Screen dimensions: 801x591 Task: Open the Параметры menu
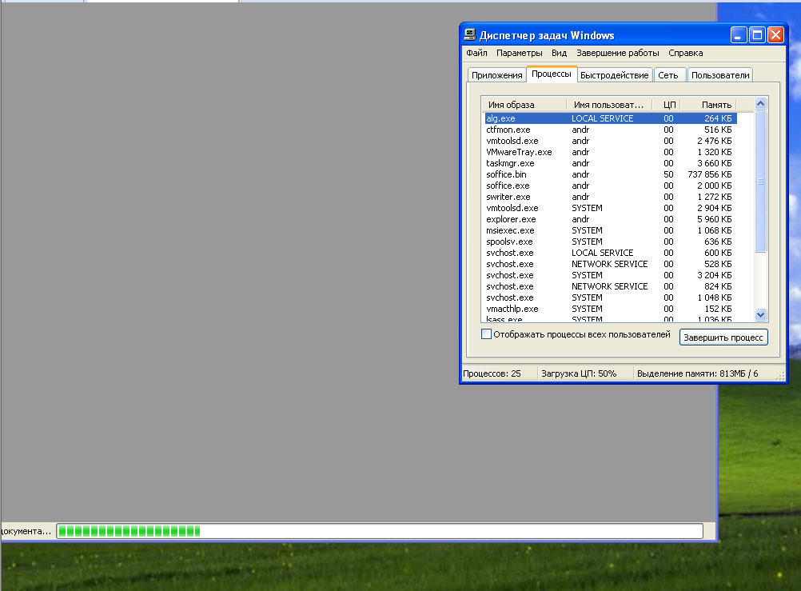point(519,53)
